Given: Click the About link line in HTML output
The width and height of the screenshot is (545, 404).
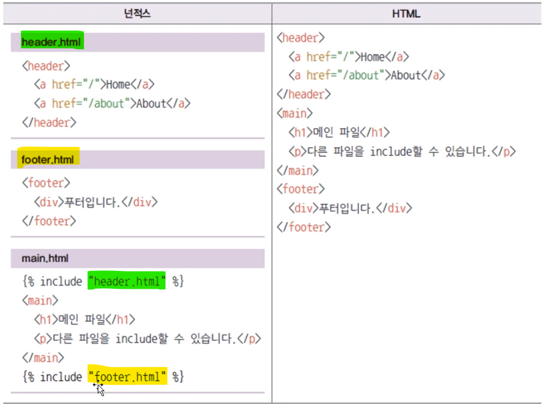Looking at the screenshot, I should 367,75.
